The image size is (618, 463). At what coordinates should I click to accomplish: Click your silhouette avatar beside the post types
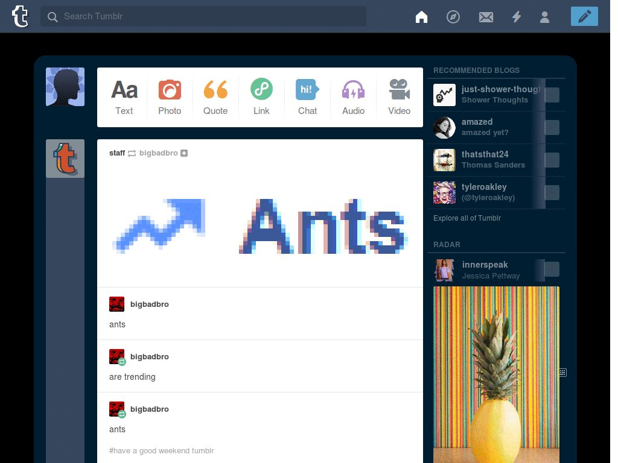pos(65,87)
